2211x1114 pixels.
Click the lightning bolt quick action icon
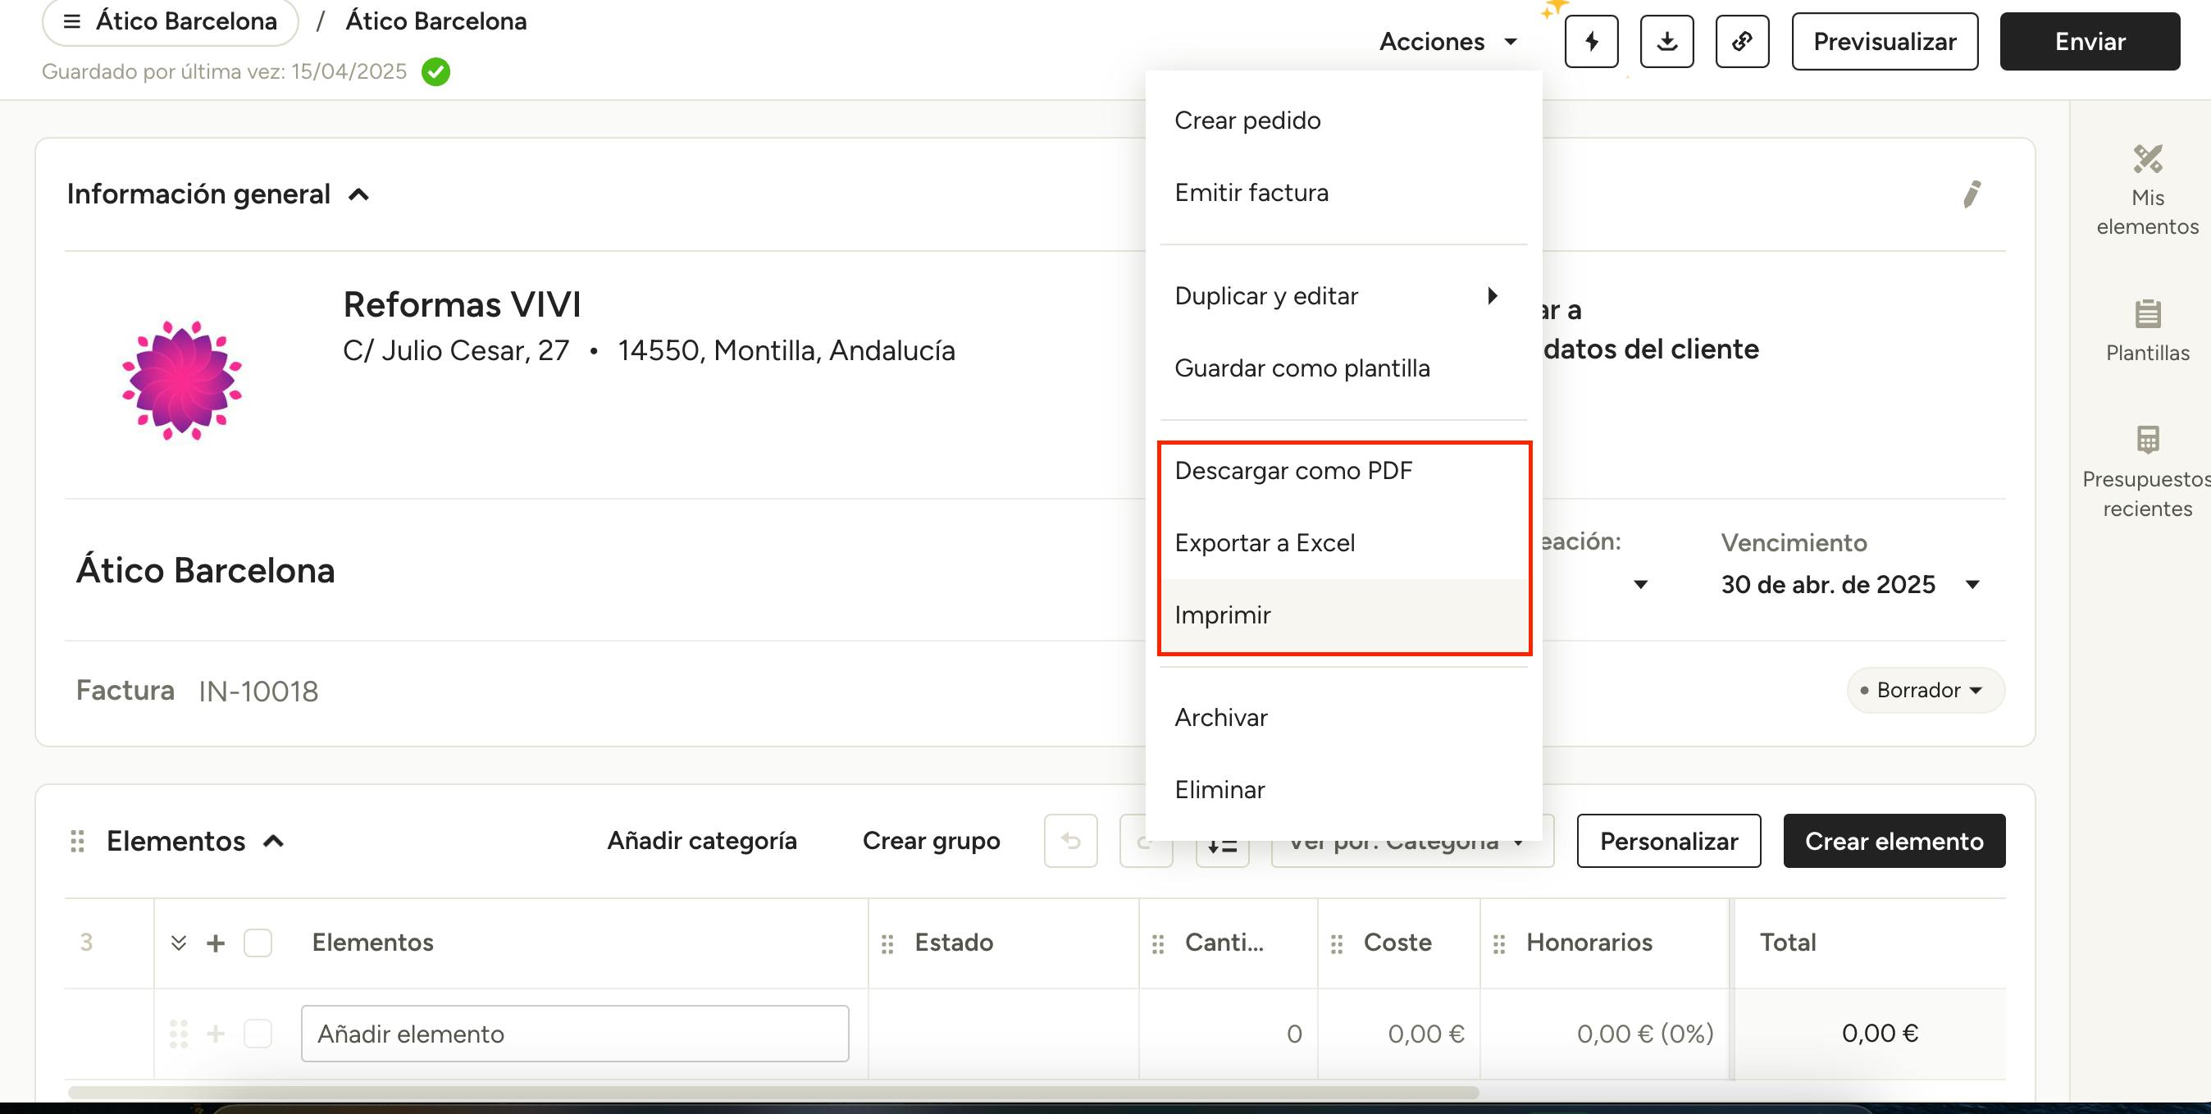tap(1590, 41)
